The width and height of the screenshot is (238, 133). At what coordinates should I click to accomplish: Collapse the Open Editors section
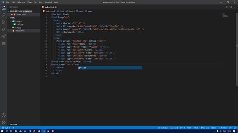9,11
